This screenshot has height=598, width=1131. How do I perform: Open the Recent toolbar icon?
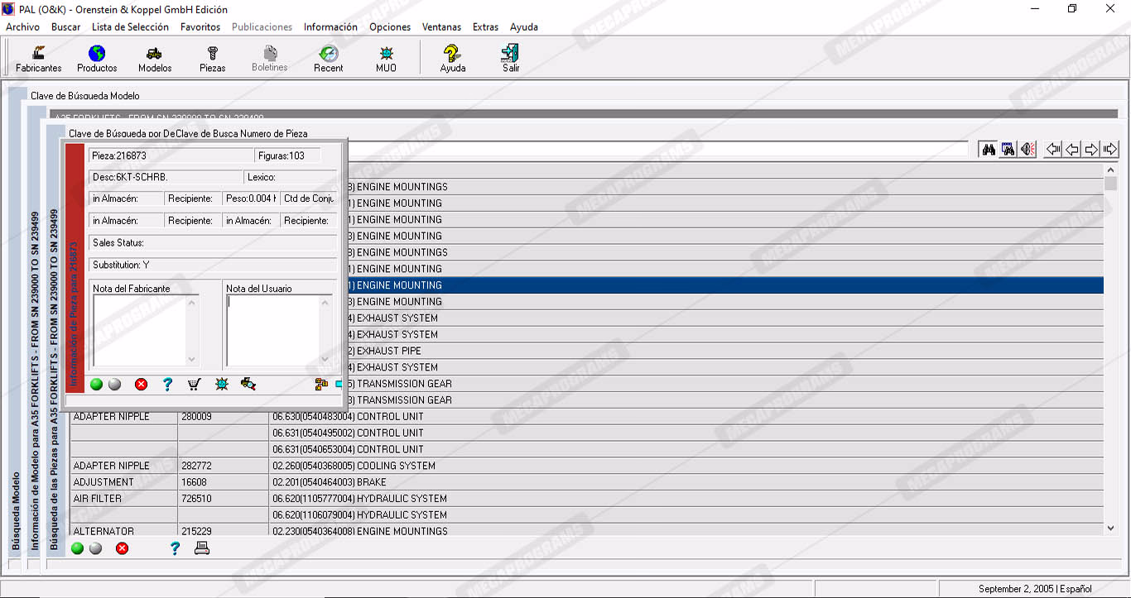(328, 59)
